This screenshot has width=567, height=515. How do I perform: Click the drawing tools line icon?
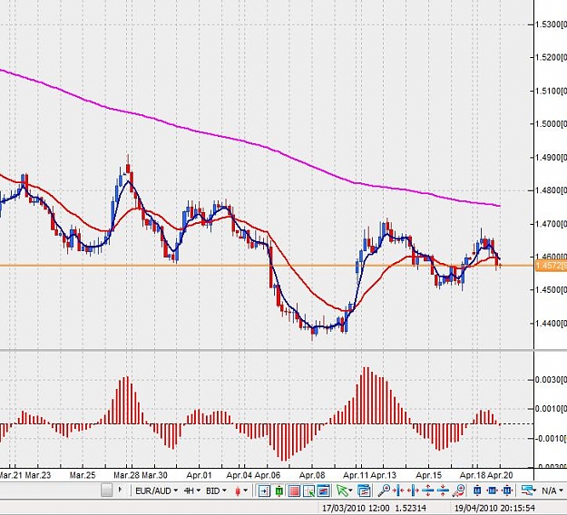tap(528, 491)
